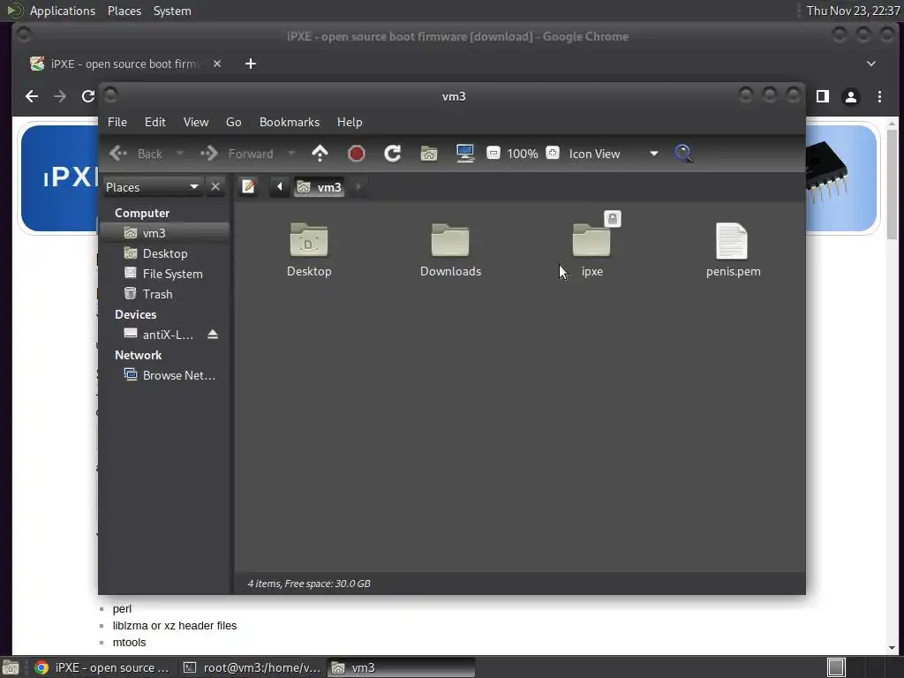Viewport: 904px width, 678px height.
Task: Eject the antiX-L... device
Action: tap(213, 335)
